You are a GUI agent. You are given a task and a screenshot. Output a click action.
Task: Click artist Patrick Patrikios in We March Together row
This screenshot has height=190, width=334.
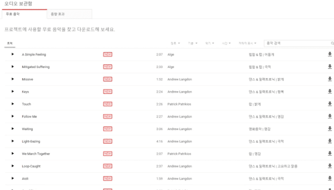pos(179,154)
